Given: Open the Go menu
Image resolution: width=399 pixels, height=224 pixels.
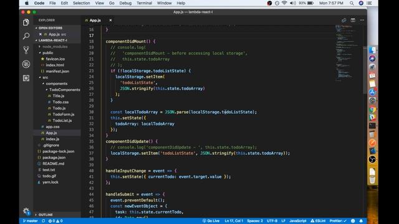Looking at the screenshot, I should tap(112, 3).
